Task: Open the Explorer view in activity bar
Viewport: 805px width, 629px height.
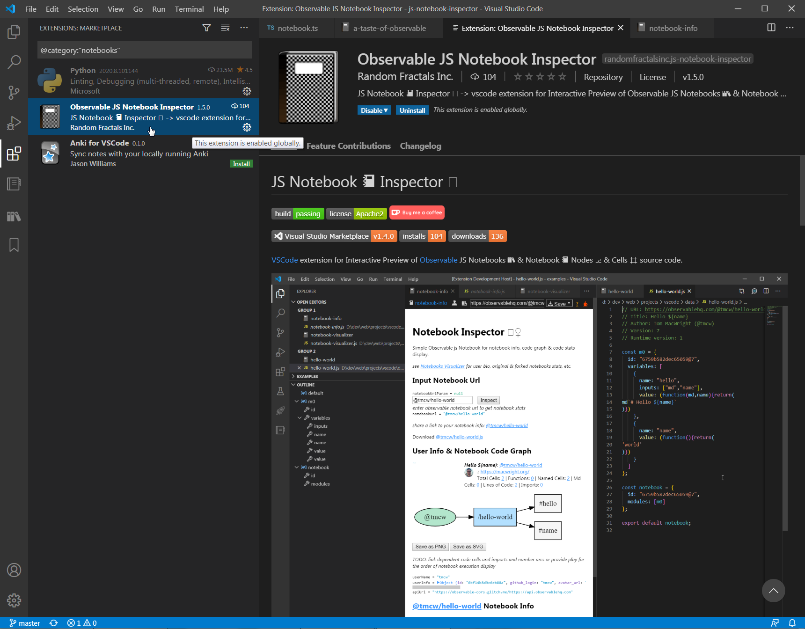Action: [14, 32]
